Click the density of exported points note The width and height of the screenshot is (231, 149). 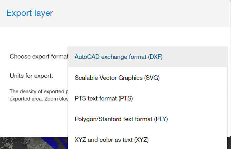click(37, 92)
